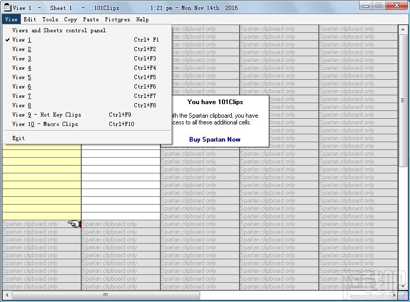Open the Edit menu

30,19
